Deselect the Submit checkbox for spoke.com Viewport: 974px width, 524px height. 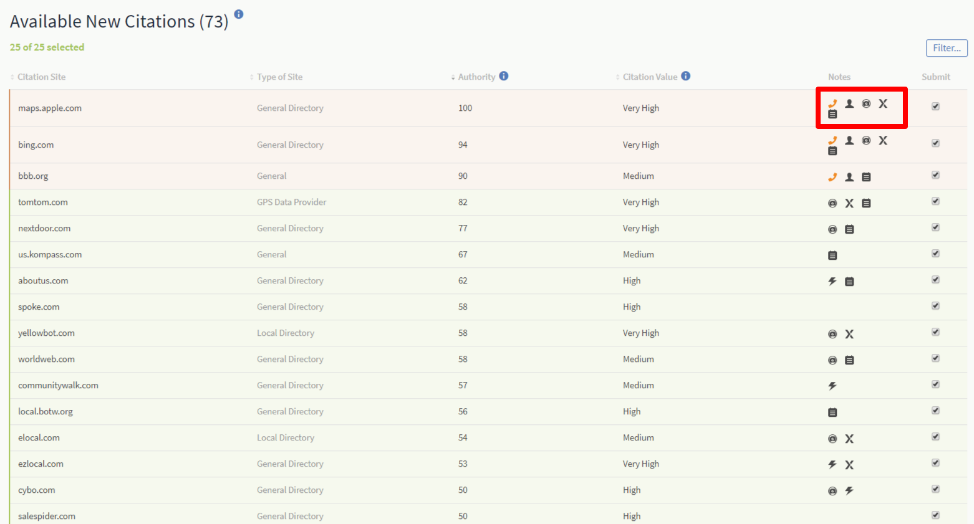tap(935, 306)
